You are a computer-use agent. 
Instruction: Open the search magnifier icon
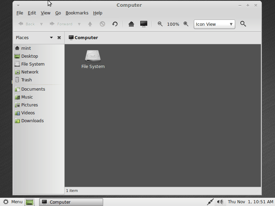pyautogui.click(x=243, y=24)
